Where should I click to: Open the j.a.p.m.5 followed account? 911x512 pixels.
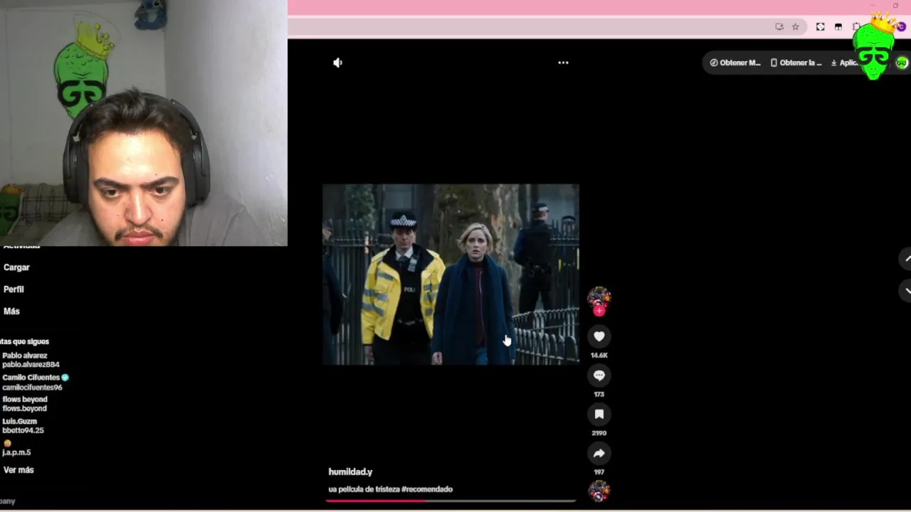click(16, 448)
